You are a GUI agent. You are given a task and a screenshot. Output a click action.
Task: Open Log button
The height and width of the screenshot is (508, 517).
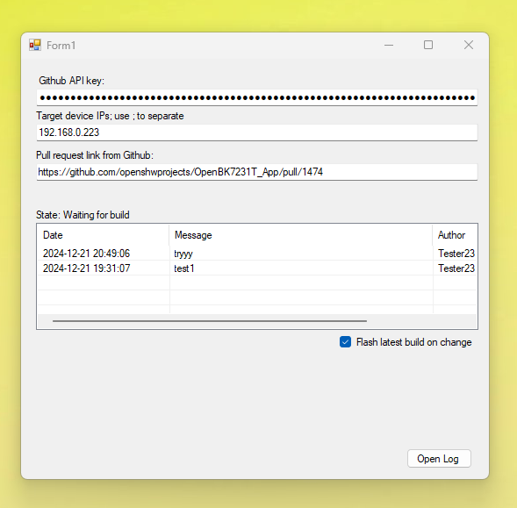pyautogui.click(x=439, y=459)
